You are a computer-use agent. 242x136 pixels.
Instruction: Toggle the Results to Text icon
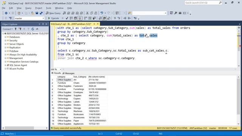(100, 18)
